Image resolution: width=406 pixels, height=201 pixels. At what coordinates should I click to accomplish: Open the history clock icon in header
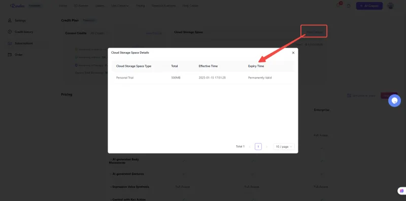point(349,6)
